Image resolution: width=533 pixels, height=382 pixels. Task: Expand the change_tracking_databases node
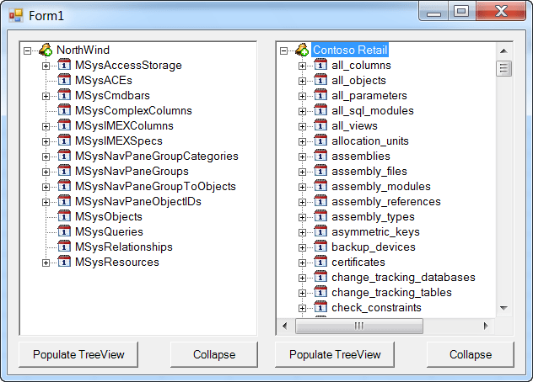pyautogui.click(x=302, y=279)
